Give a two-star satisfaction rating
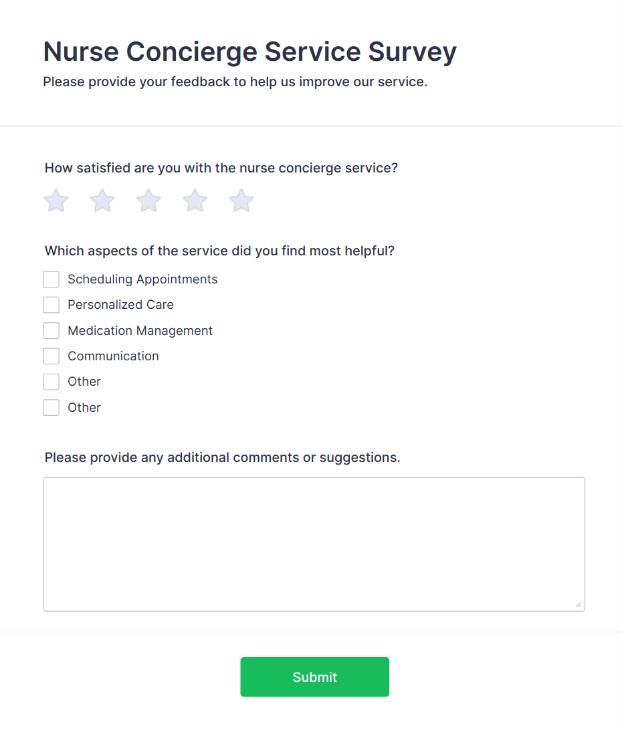 (x=102, y=200)
